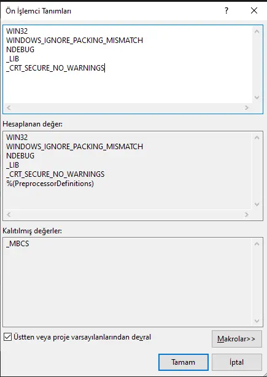The height and width of the screenshot is (377, 267).
Task: Click WINDOWS_IGNORE_PACKING_MISMATCH in the top edit box
Action: [x=74, y=40]
